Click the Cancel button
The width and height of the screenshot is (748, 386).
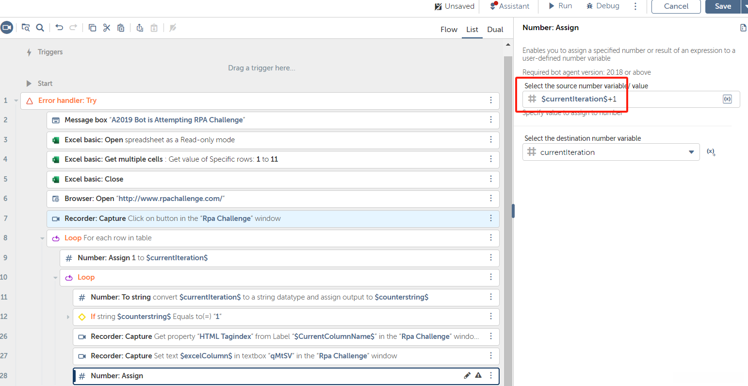pos(676,6)
